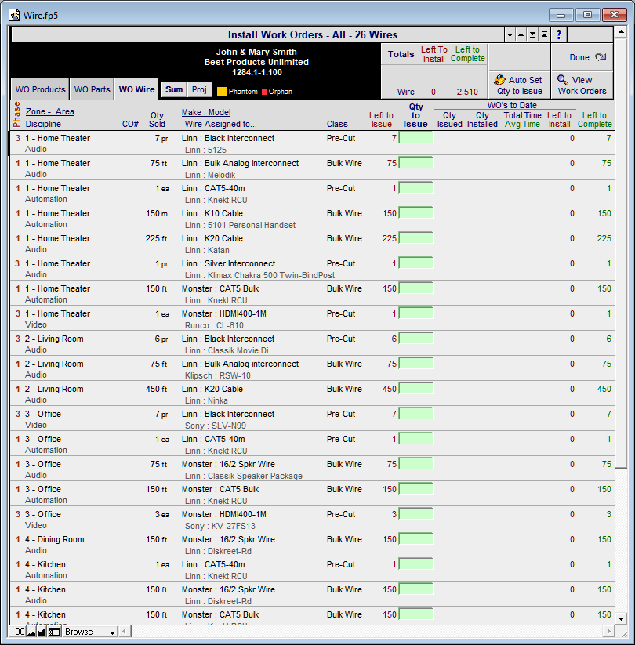Open help with the question mark icon
Screen dimensions: 635x645
(x=558, y=34)
